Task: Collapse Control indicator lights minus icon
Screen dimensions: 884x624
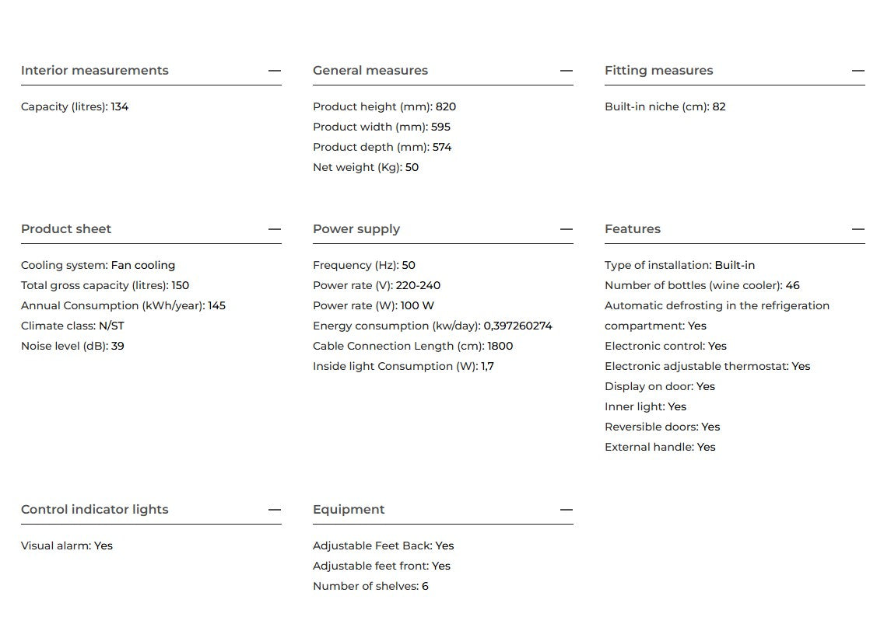Action: coord(275,510)
